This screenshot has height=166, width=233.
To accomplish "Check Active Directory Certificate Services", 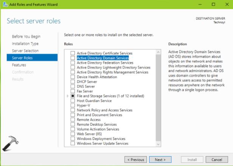I will (x=73, y=53).
